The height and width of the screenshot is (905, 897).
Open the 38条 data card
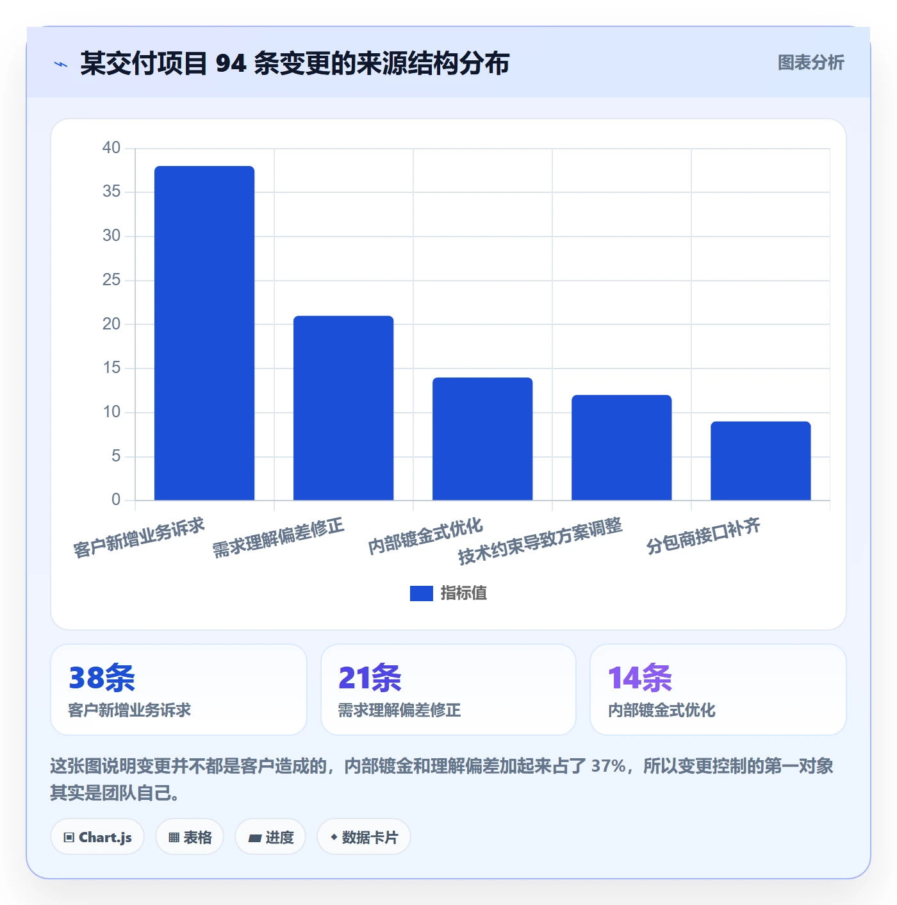(179, 690)
